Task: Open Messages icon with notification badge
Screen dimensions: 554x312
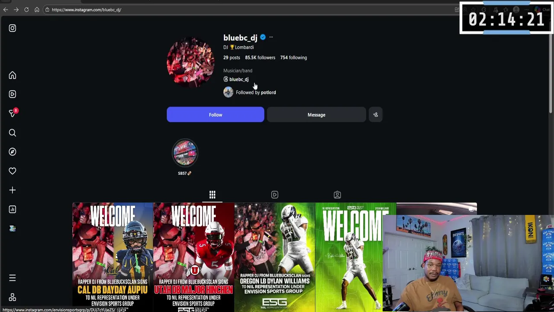Action: point(13,113)
